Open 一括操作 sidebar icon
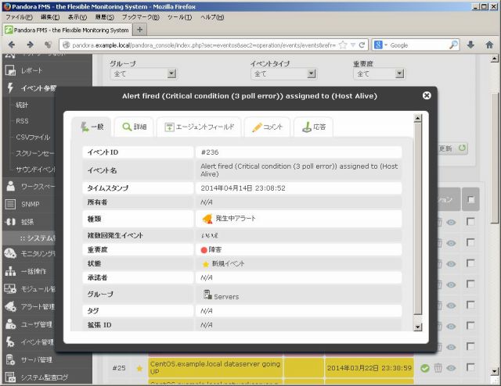This screenshot has height=386, width=501. [10, 271]
